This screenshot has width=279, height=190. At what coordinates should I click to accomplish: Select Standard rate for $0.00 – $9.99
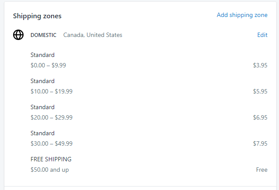point(42,55)
